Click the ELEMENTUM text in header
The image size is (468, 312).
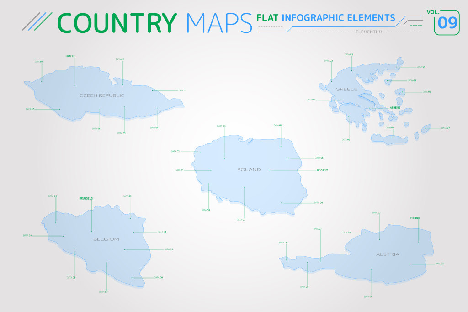[368, 32]
